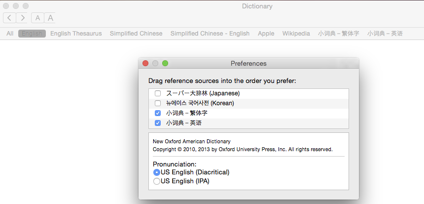Select US English (IPA) pronunciation
Viewport: 424px width, 204px height.
coord(157,181)
